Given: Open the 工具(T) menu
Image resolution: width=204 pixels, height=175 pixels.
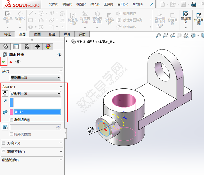Looking at the screenshot, I should 108,4.
